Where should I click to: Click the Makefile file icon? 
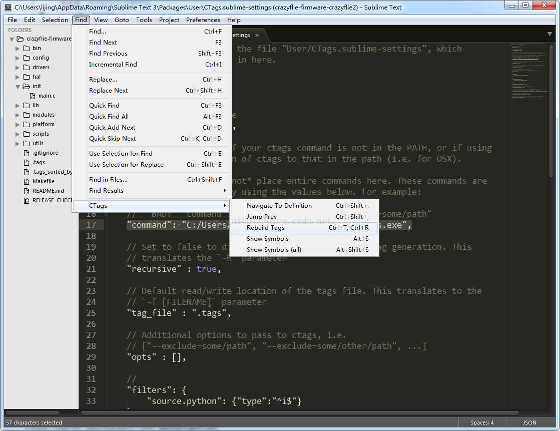27,182
